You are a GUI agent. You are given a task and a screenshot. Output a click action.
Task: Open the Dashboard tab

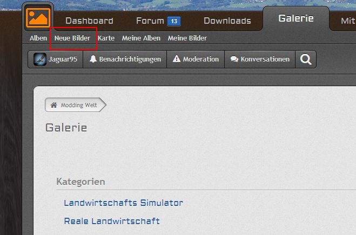tap(89, 21)
